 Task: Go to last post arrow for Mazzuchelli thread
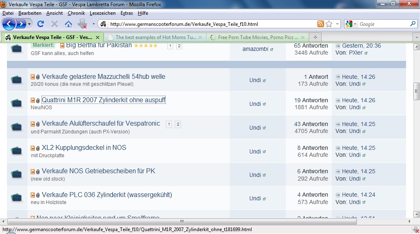pos(338,77)
